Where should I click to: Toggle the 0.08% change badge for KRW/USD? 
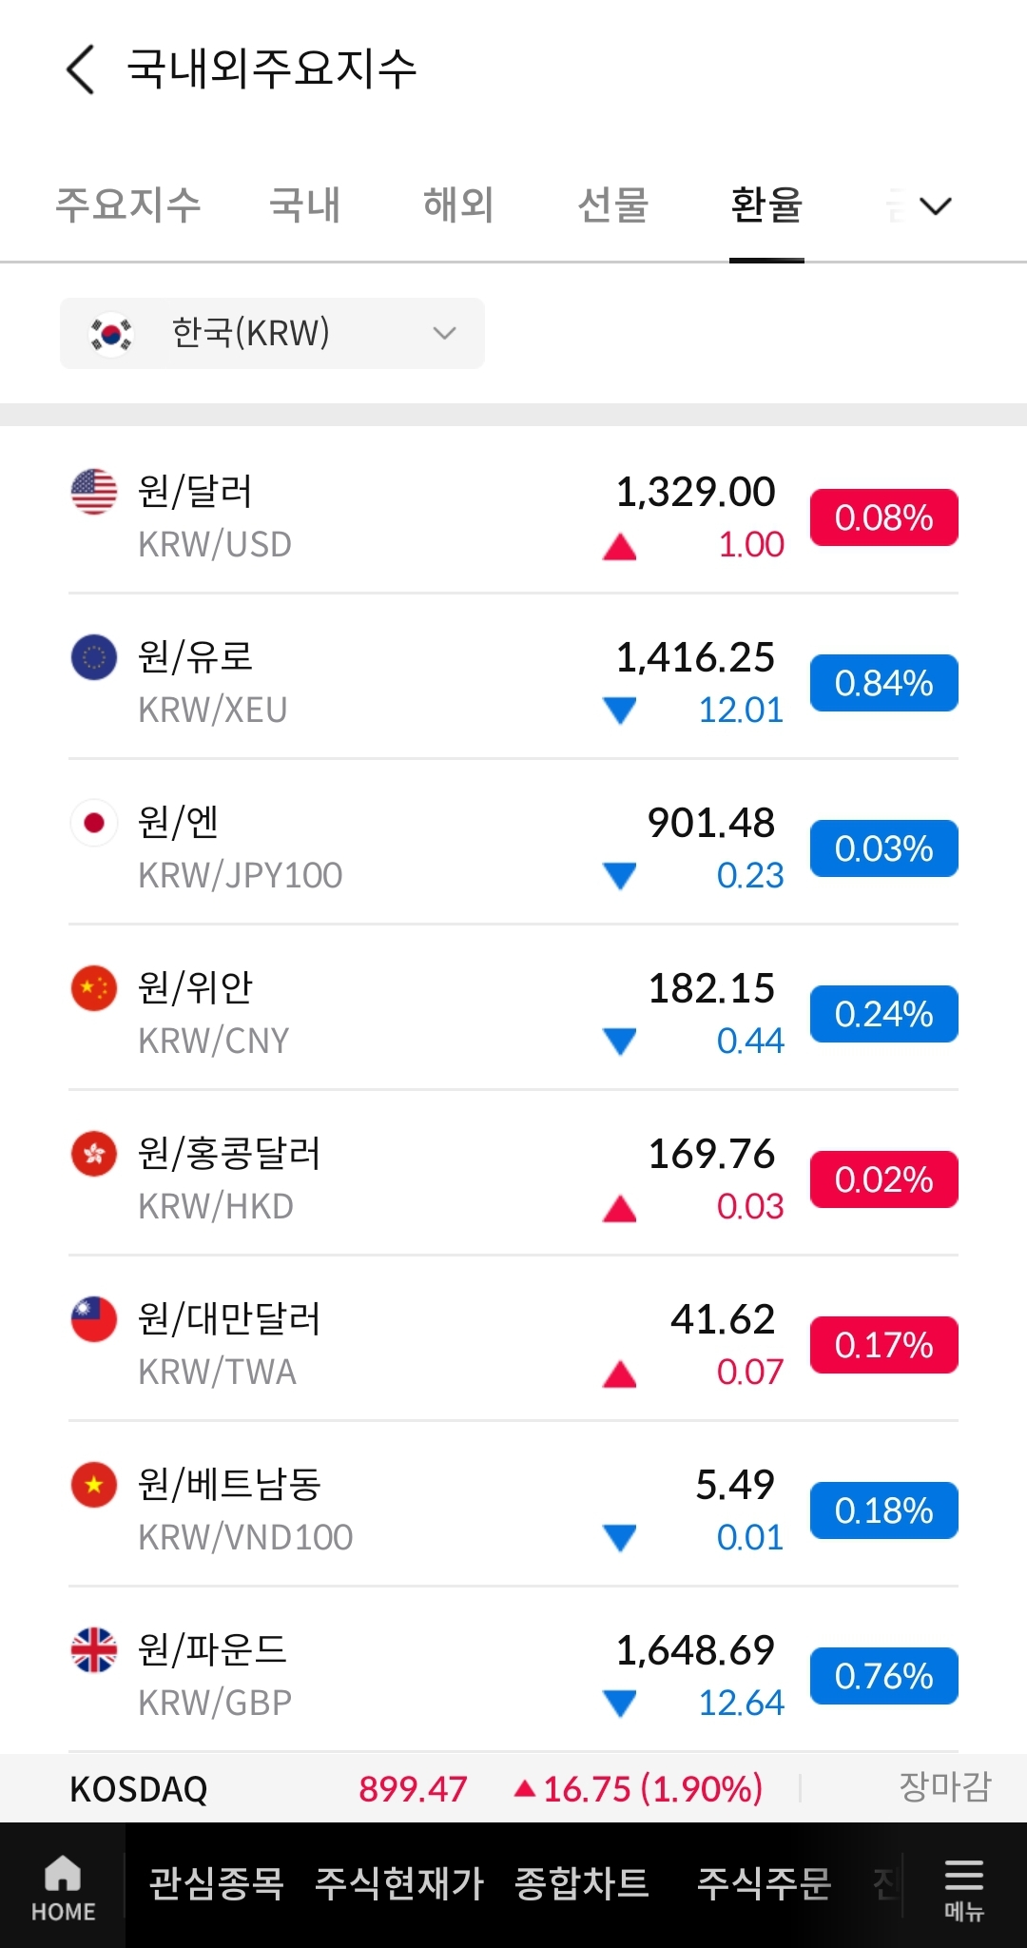point(883,518)
